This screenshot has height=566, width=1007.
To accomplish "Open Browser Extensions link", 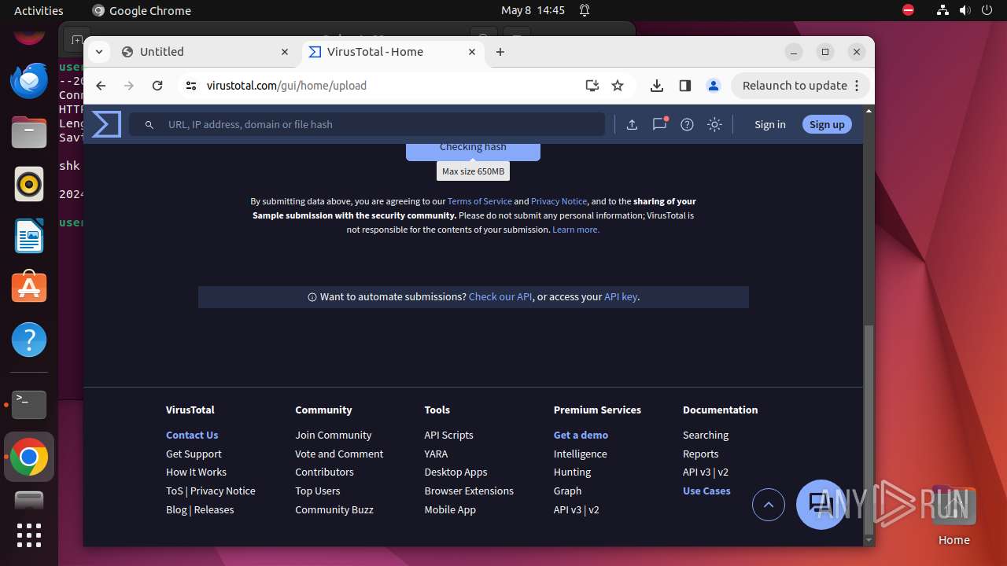I will (x=469, y=491).
